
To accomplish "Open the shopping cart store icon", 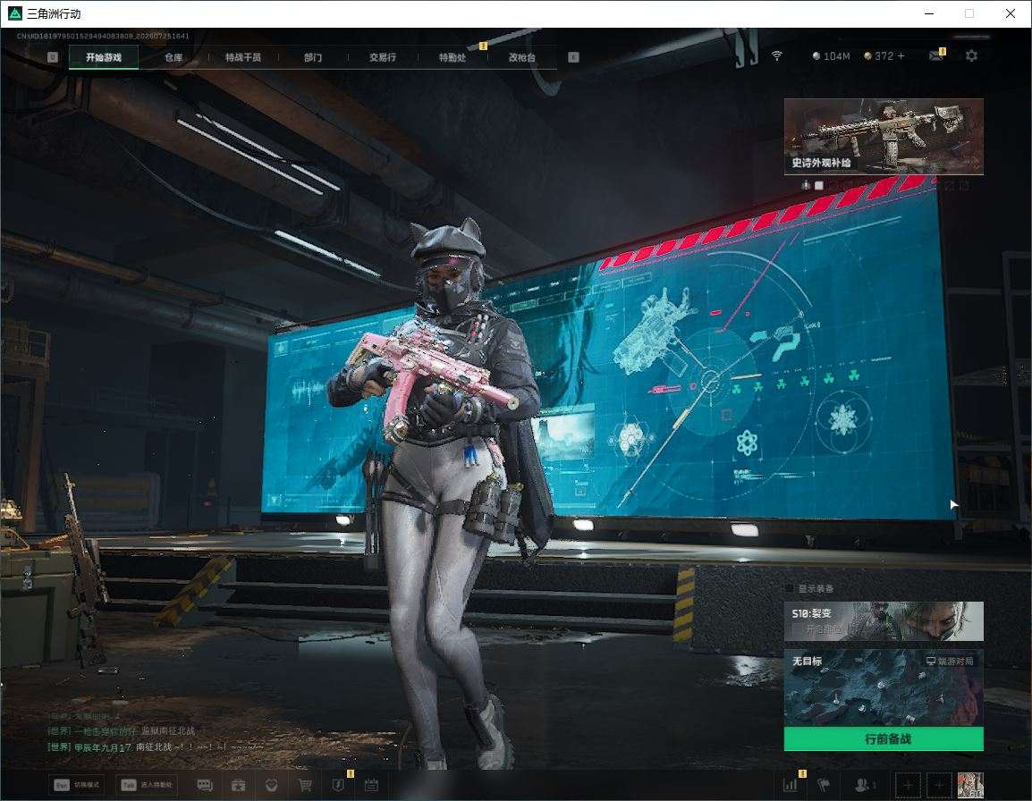I will click(305, 785).
